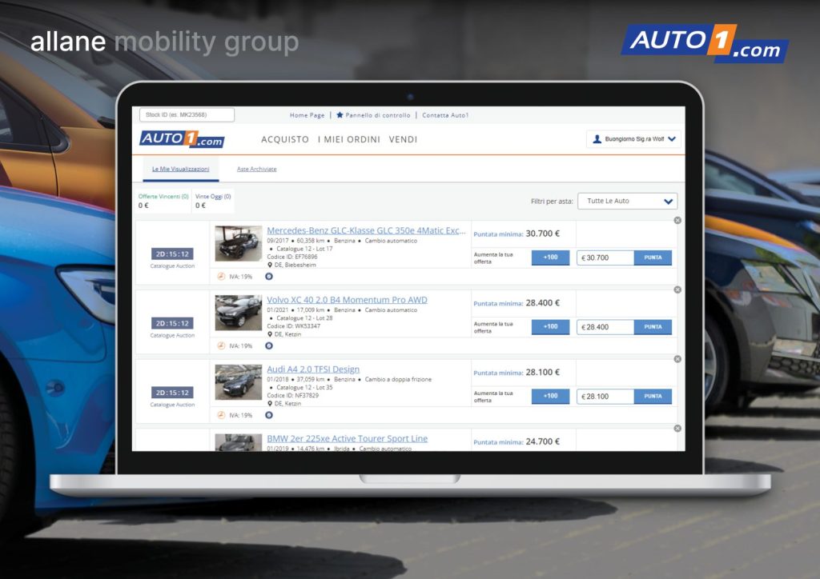Remove the Volvo XC 40 listing via X
The image size is (820, 579).
click(677, 289)
